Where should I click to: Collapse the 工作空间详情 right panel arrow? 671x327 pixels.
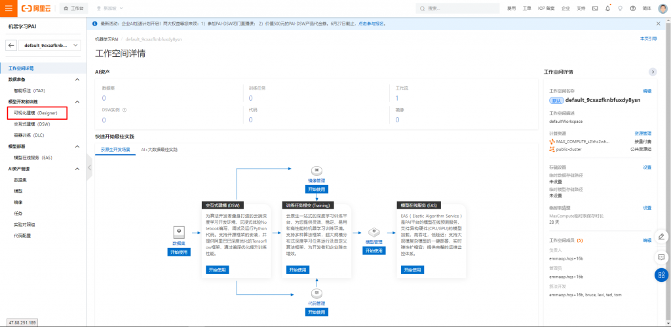[x=653, y=72]
